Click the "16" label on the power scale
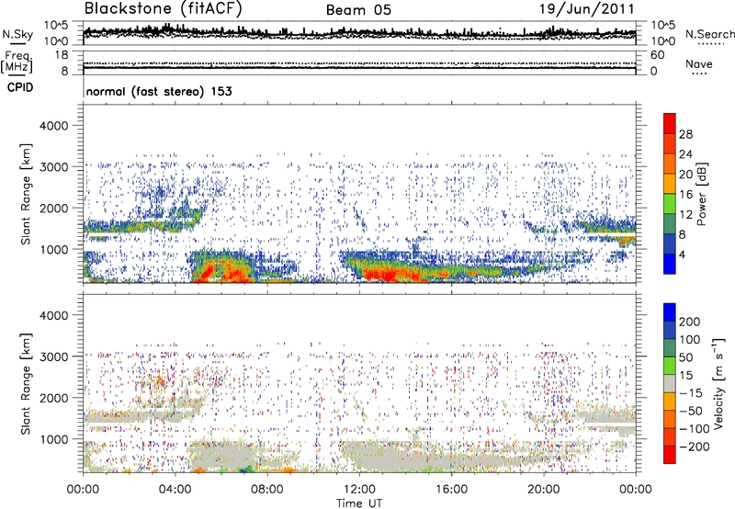 pyautogui.click(x=685, y=195)
